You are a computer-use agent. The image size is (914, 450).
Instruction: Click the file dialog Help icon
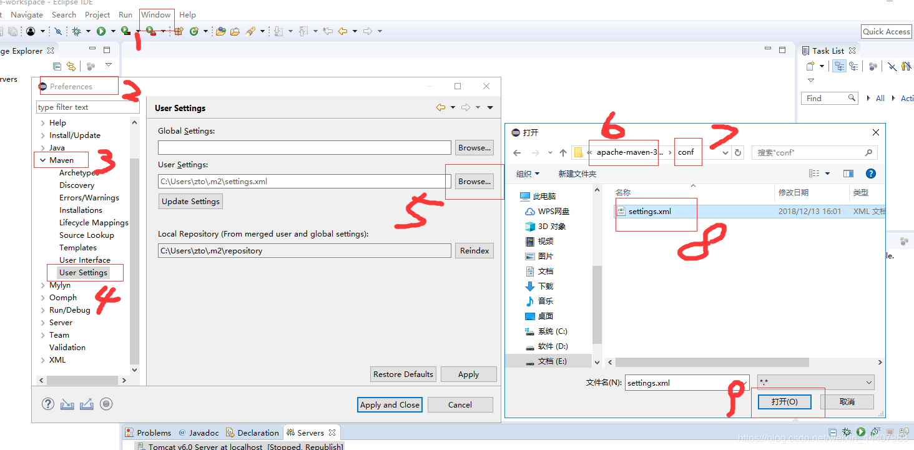tap(871, 174)
